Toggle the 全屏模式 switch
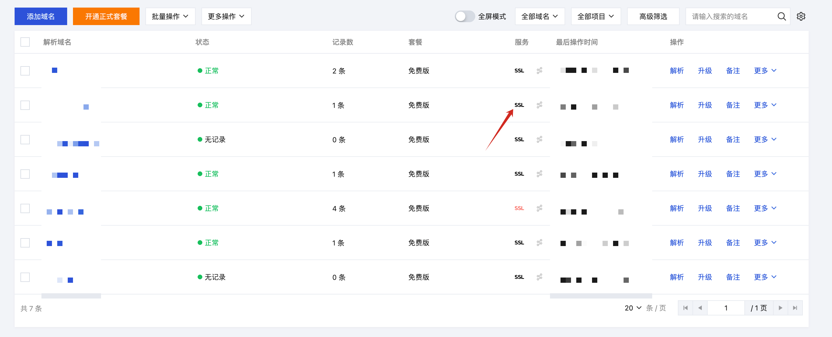This screenshot has height=337, width=832. tap(464, 16)
